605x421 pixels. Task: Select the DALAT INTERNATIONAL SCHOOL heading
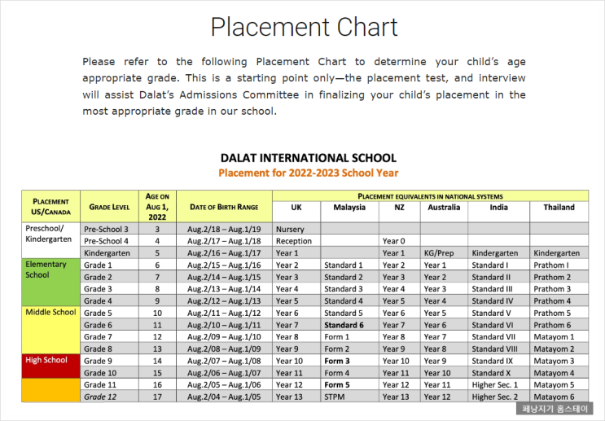click(x=309, y=158)
